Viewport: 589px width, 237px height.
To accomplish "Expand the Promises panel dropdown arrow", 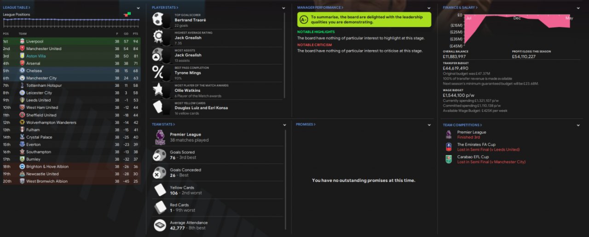I will pyautogui.click(x=429, y=124).
